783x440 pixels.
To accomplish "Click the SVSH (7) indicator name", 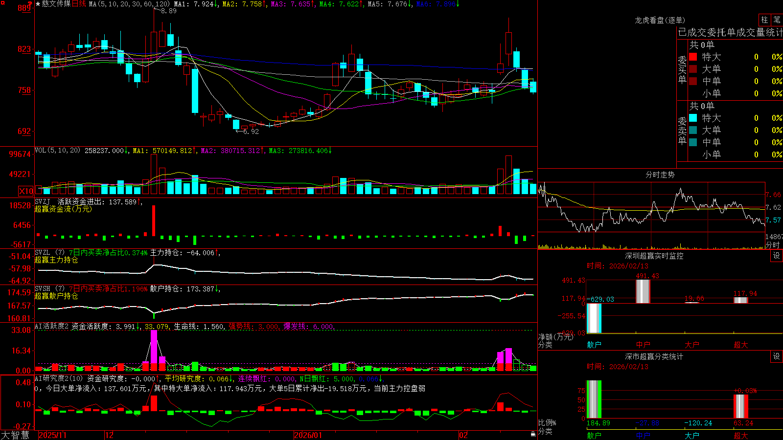I will (49, 289).
